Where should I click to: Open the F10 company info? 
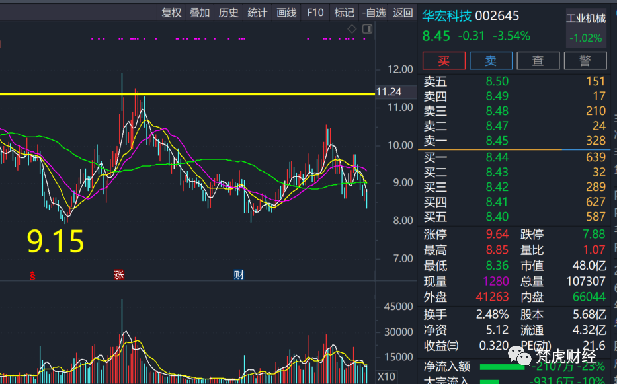pos(315,13)
